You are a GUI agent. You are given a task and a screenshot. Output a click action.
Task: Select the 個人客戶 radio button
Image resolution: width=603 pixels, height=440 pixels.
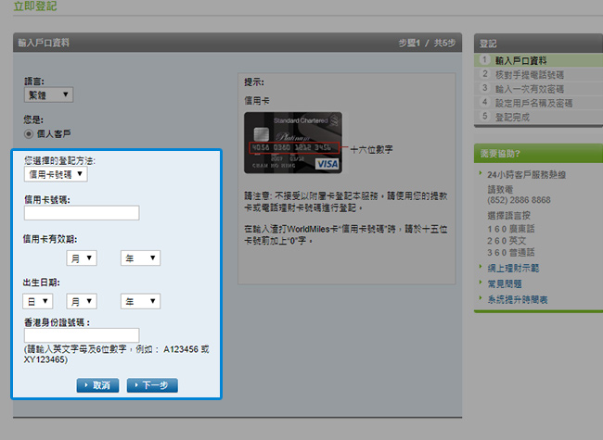[x=30, y=134]
